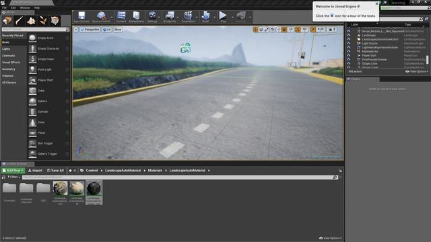Select the translate gizmo tool in viewport
The image size is (431, 242).
click(255, 30)
